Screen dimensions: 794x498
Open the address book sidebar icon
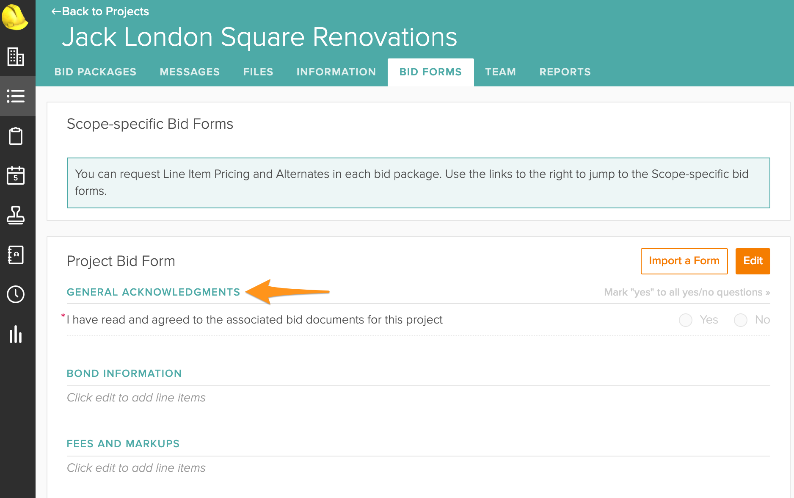point(16,255)
